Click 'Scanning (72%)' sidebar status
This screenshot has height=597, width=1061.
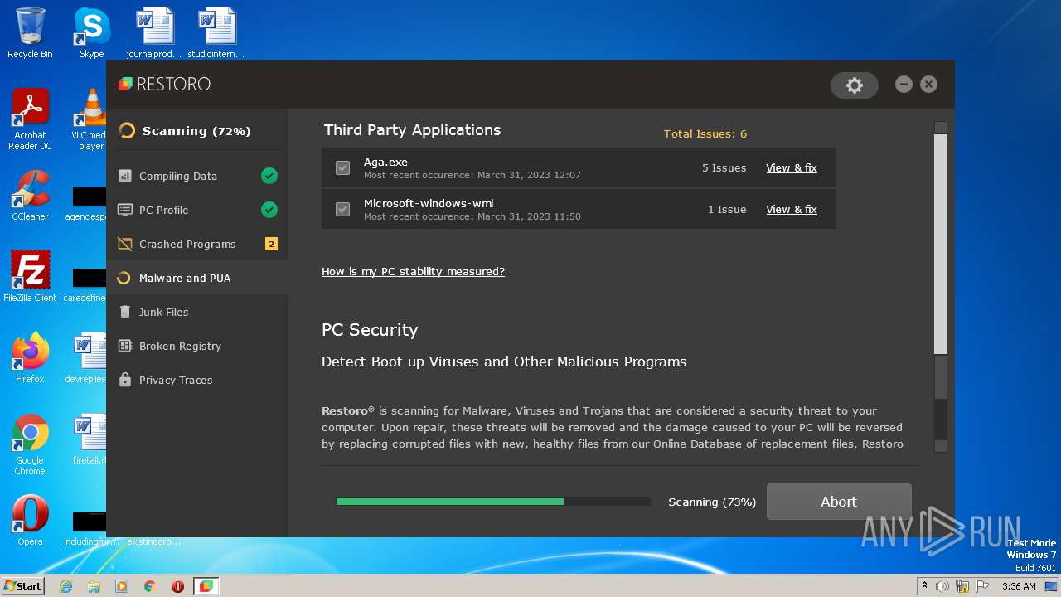(196, 130)
